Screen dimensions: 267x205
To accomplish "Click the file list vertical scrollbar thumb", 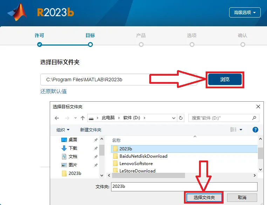I will click(260, 153).
